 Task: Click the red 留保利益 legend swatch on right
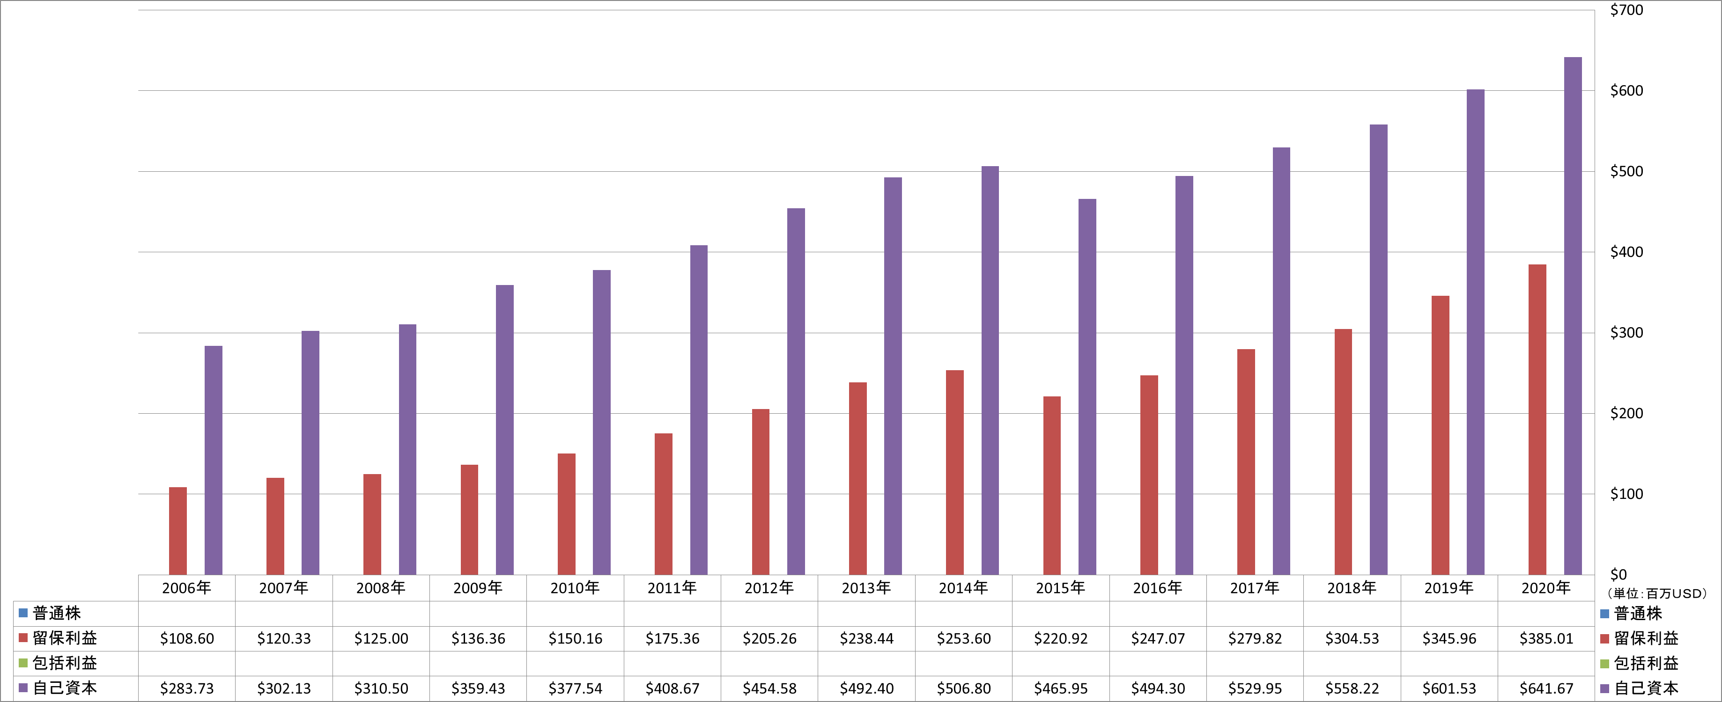coord(1604,638)
